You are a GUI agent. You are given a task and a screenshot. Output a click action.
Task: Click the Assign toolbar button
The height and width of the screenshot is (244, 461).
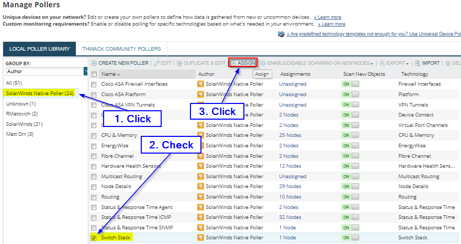click(243, 63)
